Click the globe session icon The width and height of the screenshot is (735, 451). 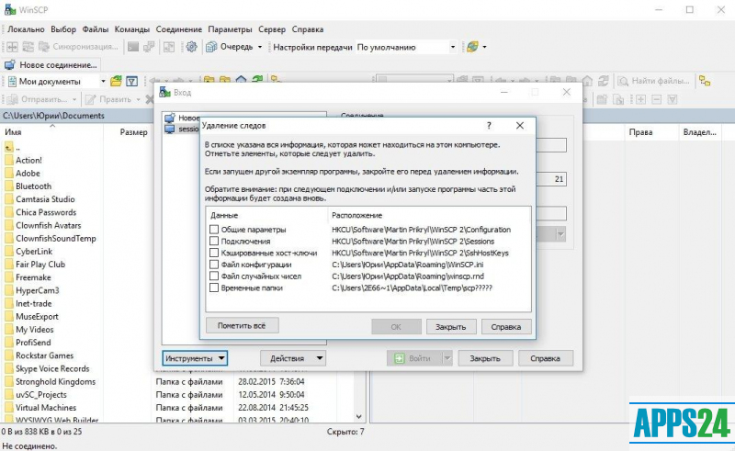coord(472,47)
